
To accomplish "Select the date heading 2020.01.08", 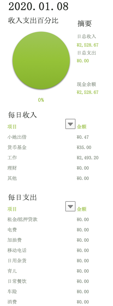I will 38,7.
